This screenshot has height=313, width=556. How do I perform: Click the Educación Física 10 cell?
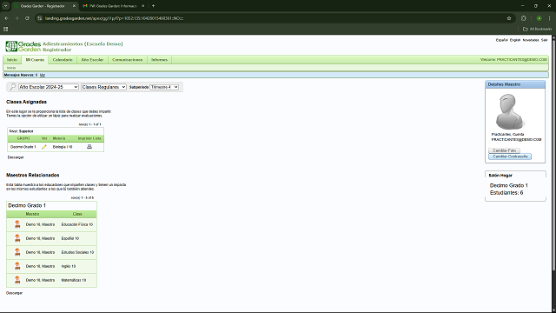77,224
